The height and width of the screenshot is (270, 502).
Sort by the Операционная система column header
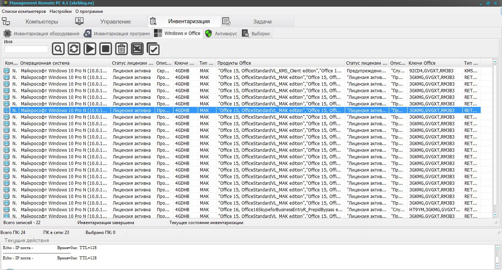click(65, 63)
